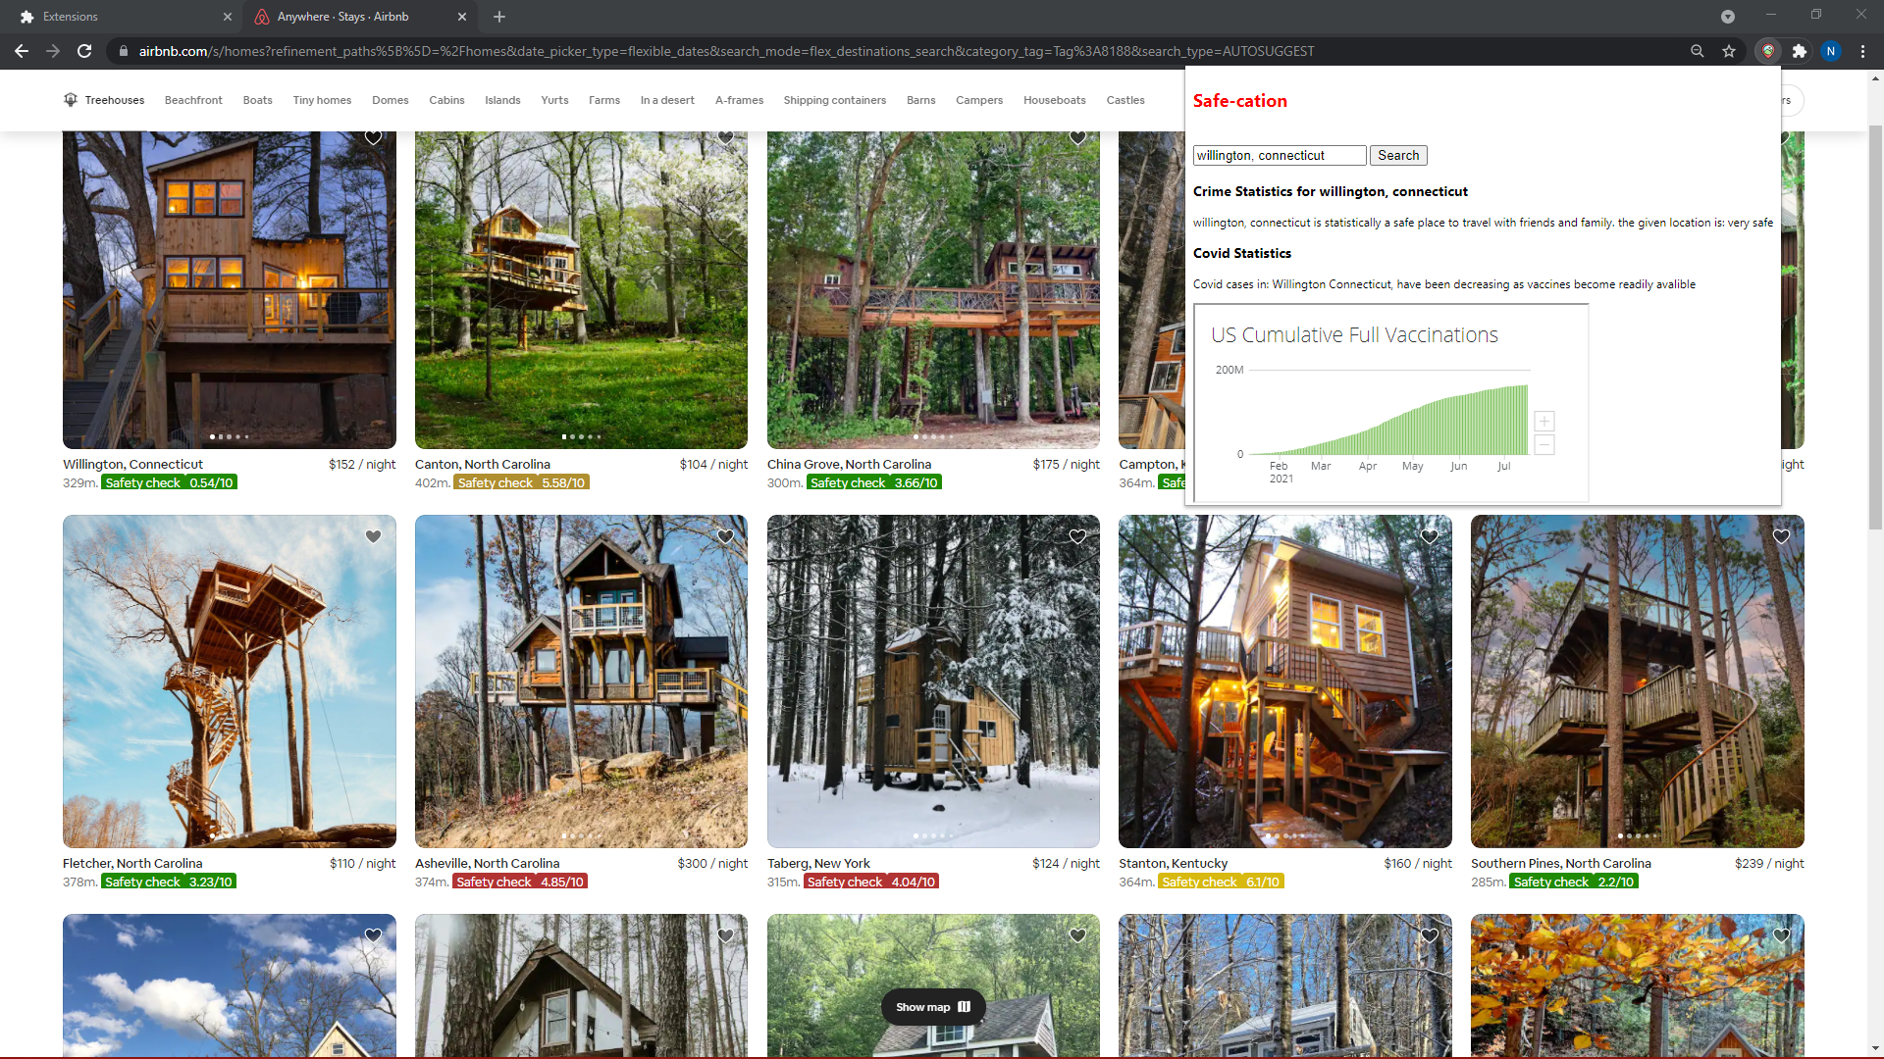Click the chart zoom-out minus button

point(1544,445)
